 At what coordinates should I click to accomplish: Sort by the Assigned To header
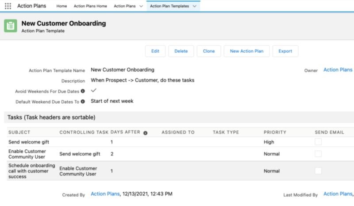(x=178, y=132)
